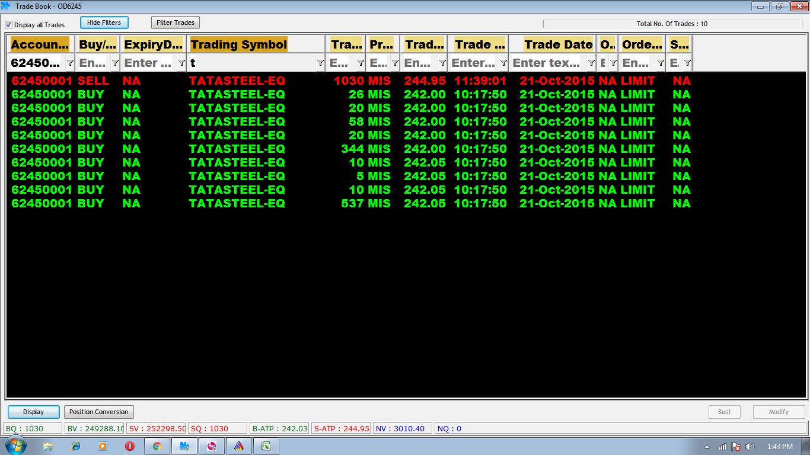This screenshot has height=455, width=810.
Task: Toggle Display all Trades checkbox
Action: click(8, 25)
